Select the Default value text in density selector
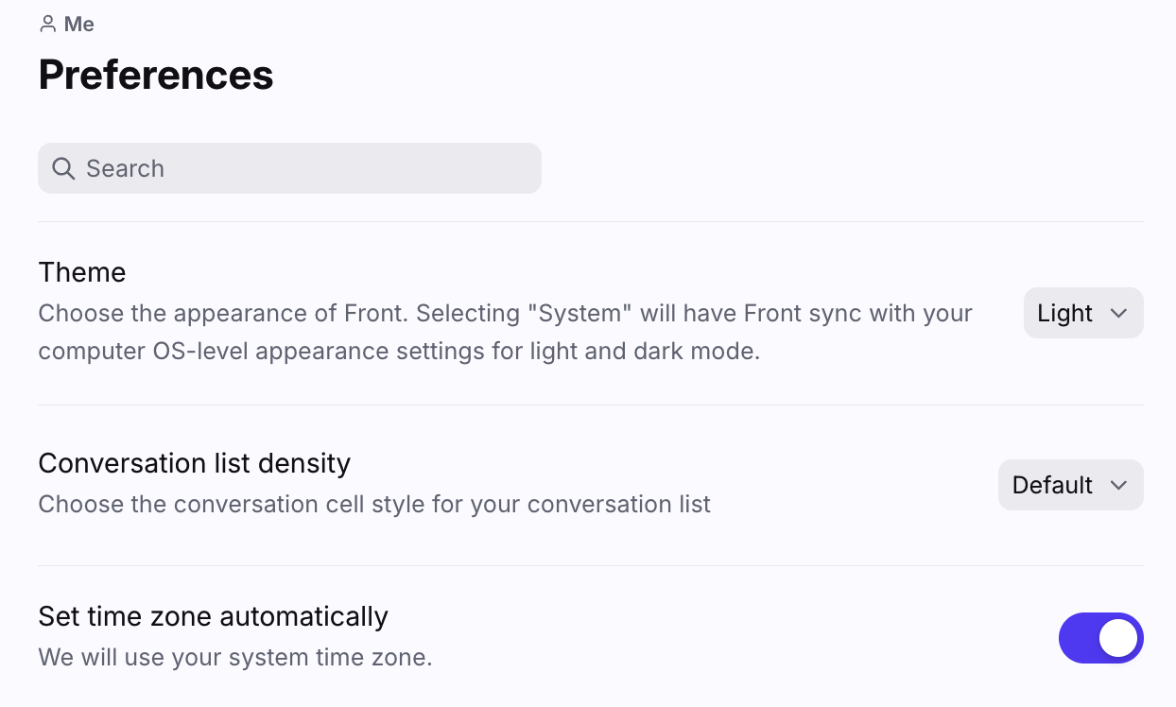 1052,485
